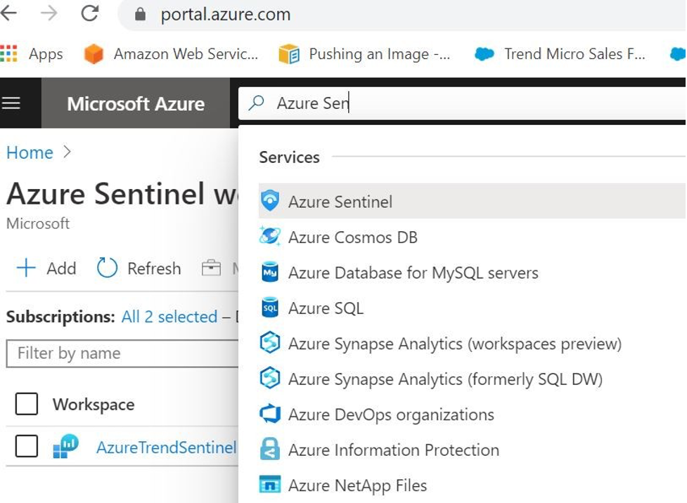Click the Azure Cosmos DB planet icon

[270, 237]
